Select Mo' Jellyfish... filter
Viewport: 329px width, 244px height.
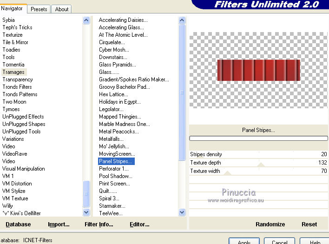(114, 146)
